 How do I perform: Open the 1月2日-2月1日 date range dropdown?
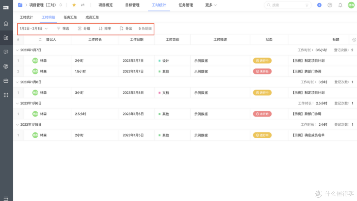click(x=34, y=28)
